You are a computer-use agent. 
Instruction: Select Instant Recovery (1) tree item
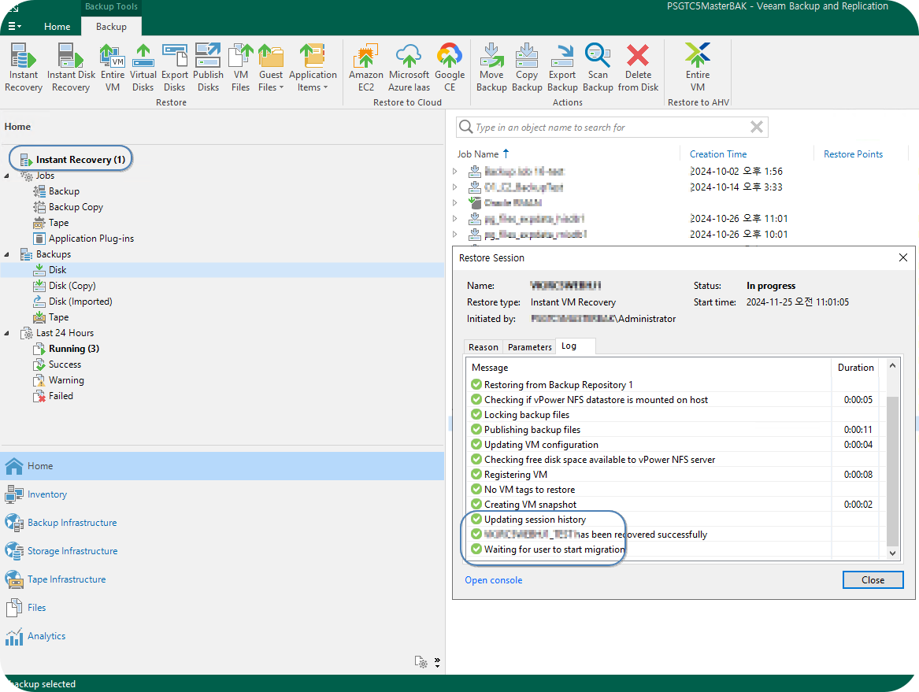80,160
